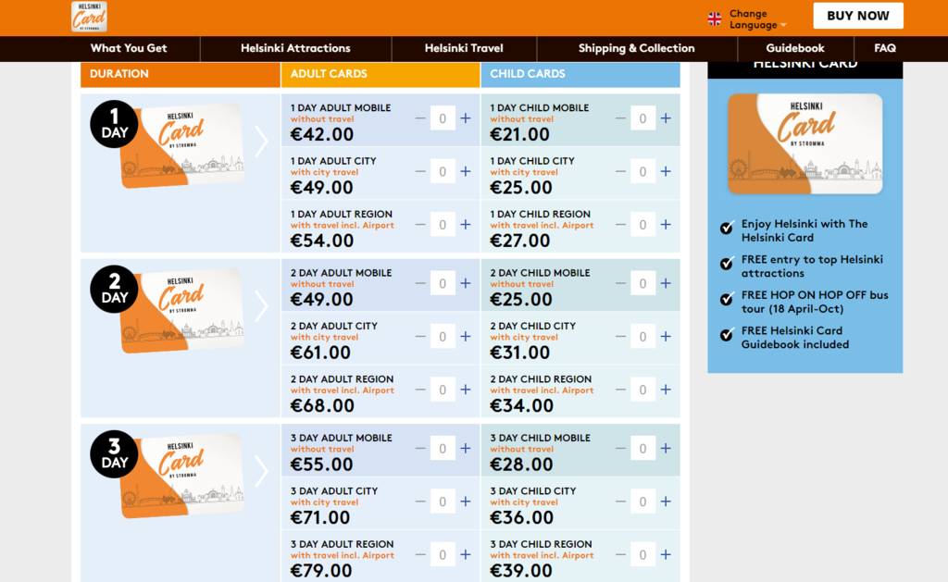
Task: Add one 3 Day Adult City card
Action: click(466, 502)
